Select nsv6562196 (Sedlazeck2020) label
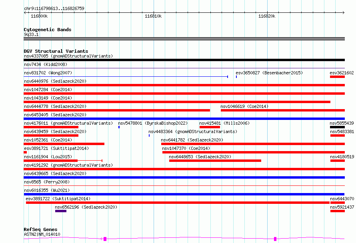Screen dimensions: 356x243 point(86,207)
